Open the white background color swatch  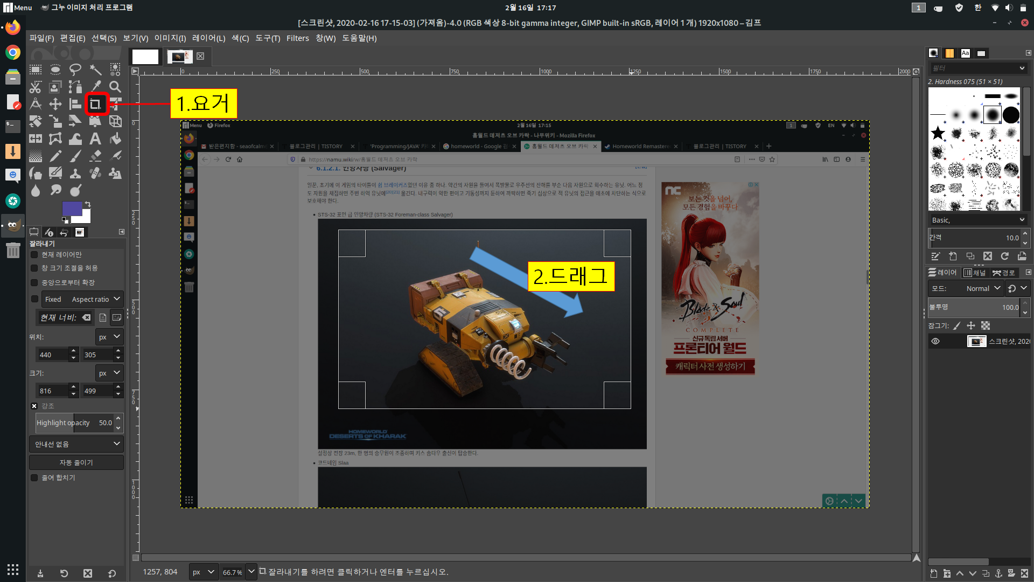tap(86, 218)
